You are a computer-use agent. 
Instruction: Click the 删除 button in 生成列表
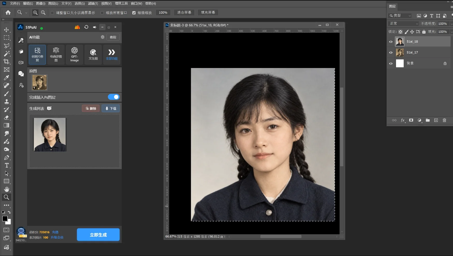click(x=91, y=108)
